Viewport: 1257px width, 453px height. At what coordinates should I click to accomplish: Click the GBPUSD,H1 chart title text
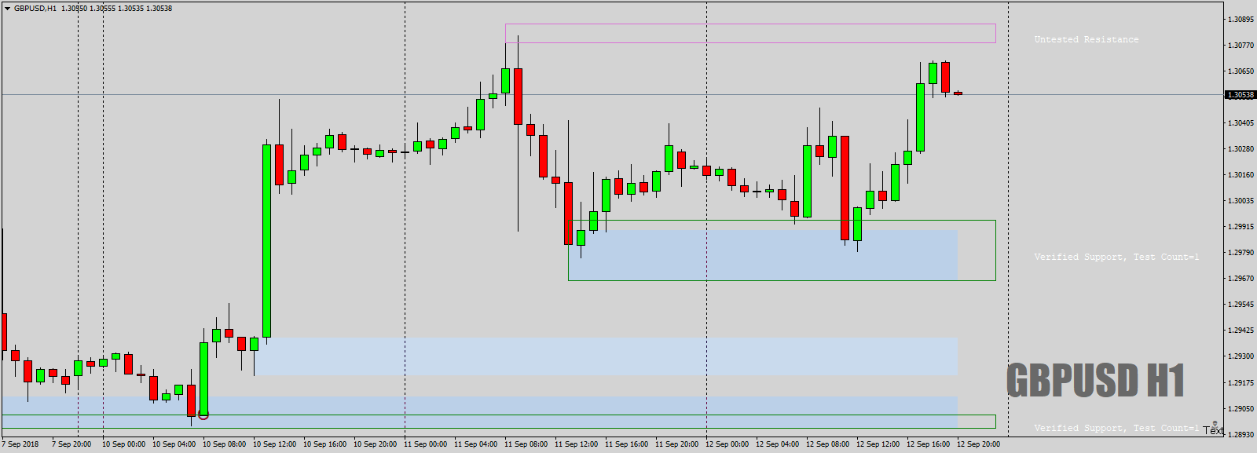click(35, 9)
